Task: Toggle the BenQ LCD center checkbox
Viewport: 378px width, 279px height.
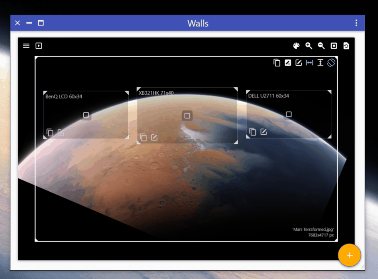Action: pyautogui.click(x=86, y=115)
